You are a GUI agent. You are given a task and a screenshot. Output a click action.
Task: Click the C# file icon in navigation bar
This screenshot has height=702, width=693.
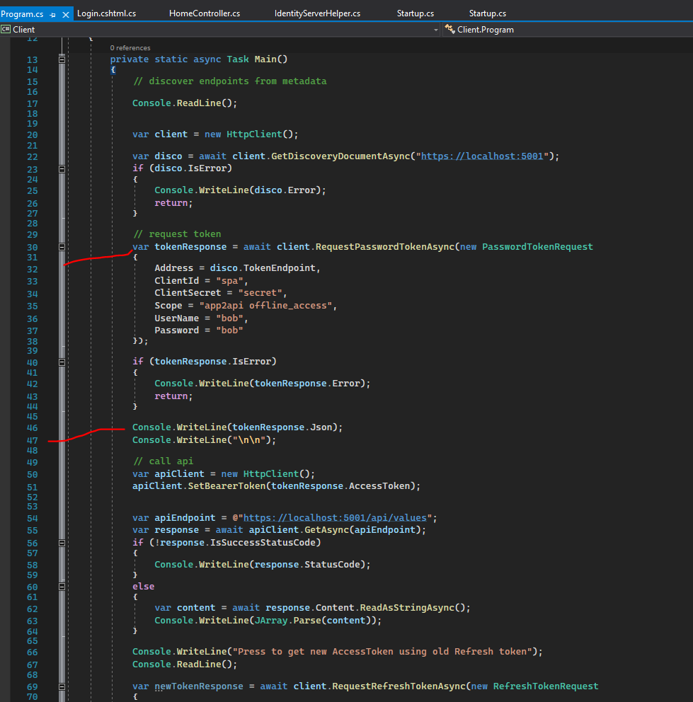pos(6,29)
